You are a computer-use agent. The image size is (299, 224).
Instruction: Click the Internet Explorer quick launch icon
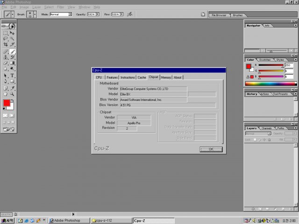tap(27, 221)
